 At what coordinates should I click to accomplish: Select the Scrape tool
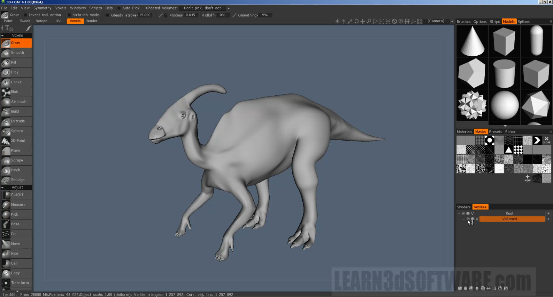pyautogui.click(x=16, y=160)
